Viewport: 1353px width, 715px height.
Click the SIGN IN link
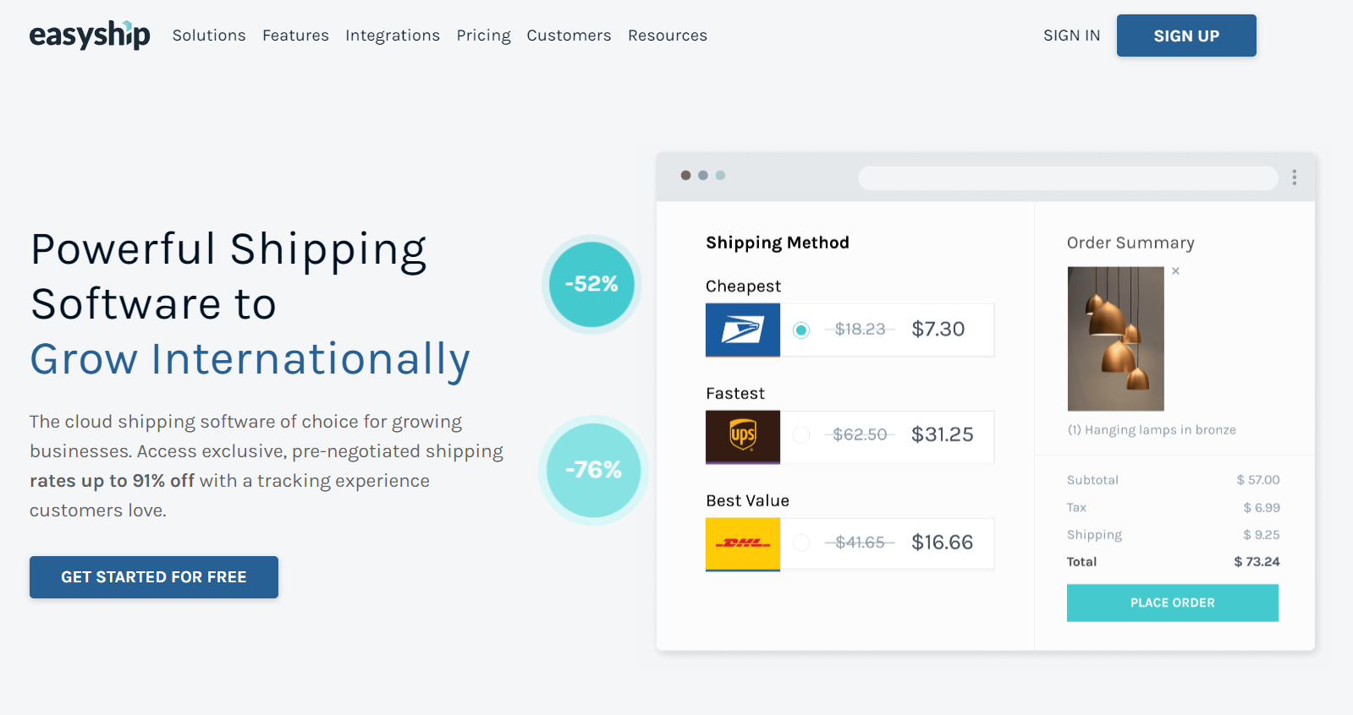click(1071, 35)
